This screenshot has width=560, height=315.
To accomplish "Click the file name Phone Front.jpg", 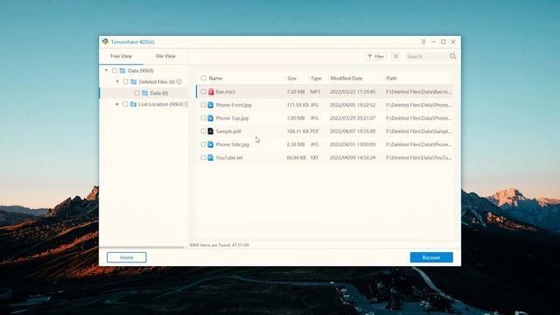I will (x=234, y=105).
